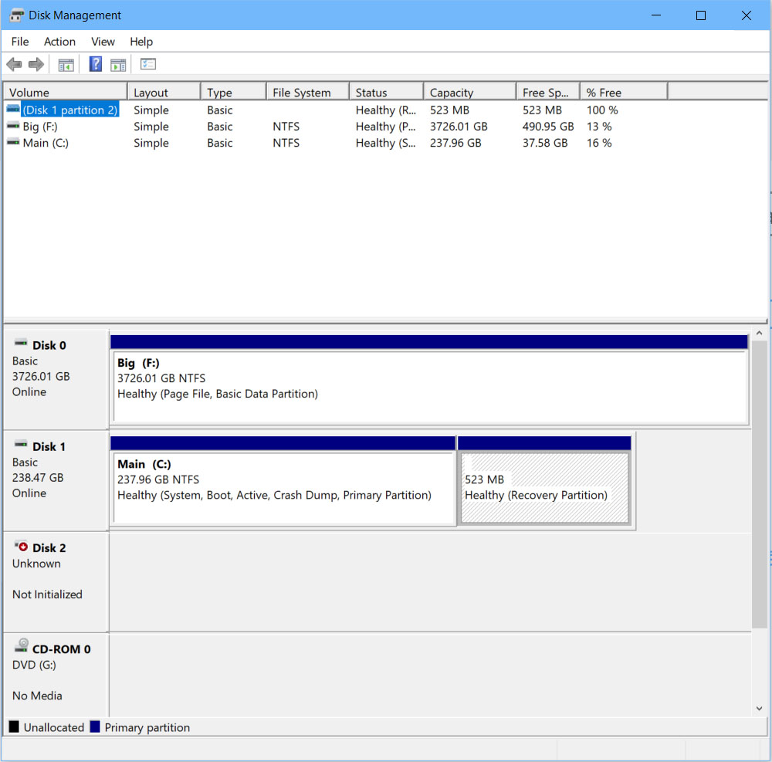Open the File menu
772x762 pixels.
pos(20,42)
